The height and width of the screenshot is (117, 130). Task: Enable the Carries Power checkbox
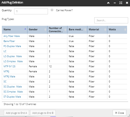52,10
